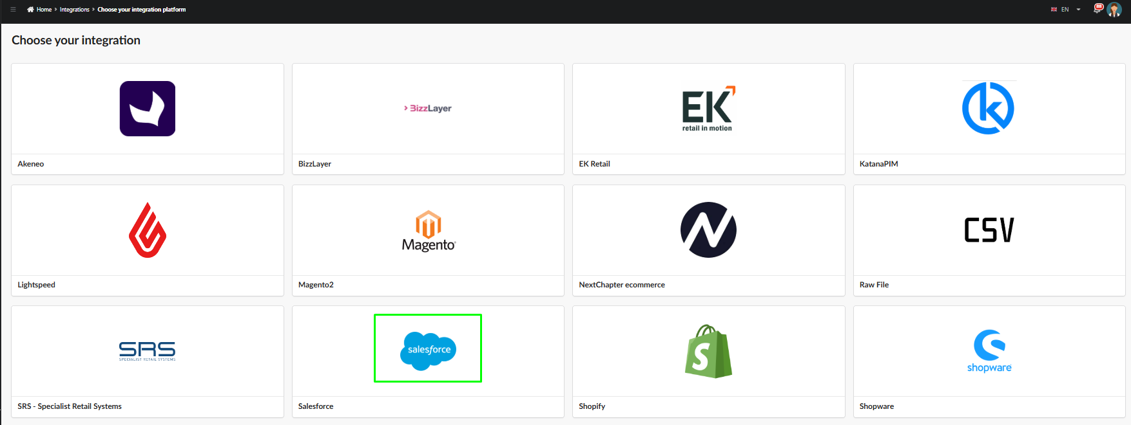Select the Shopware blue logo
Viewport: 1131px width, 425px height.
(989, 351)
